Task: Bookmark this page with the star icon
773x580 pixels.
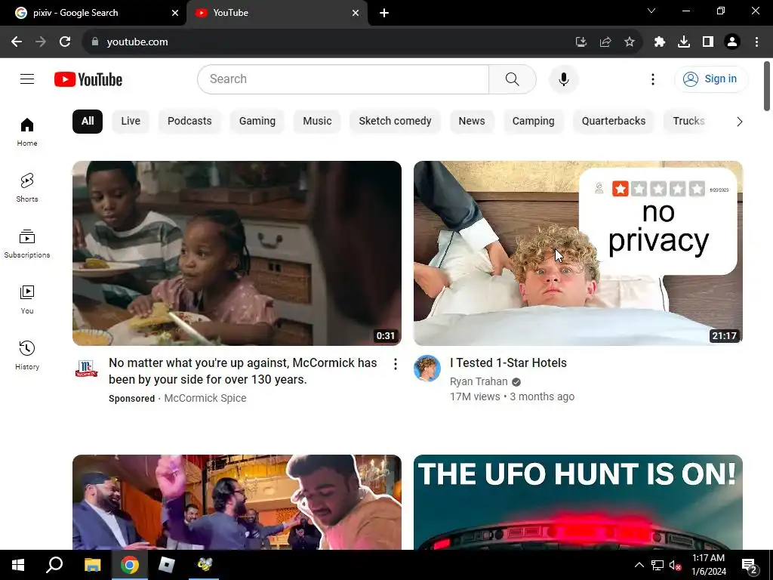Action: [x=630, y=42]
